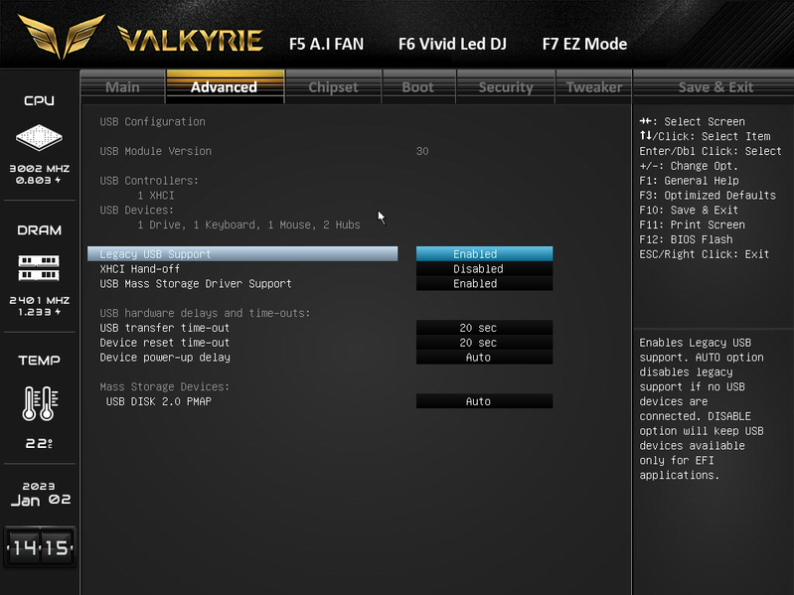This screenshot has width=794, height=595.
Task: Select the Legacy USB Support row
Action: 242,254
